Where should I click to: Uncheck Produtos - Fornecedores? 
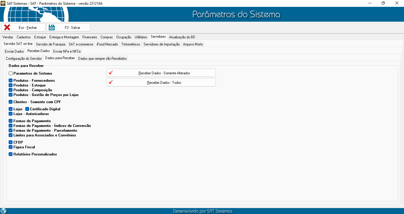[11, 81]
